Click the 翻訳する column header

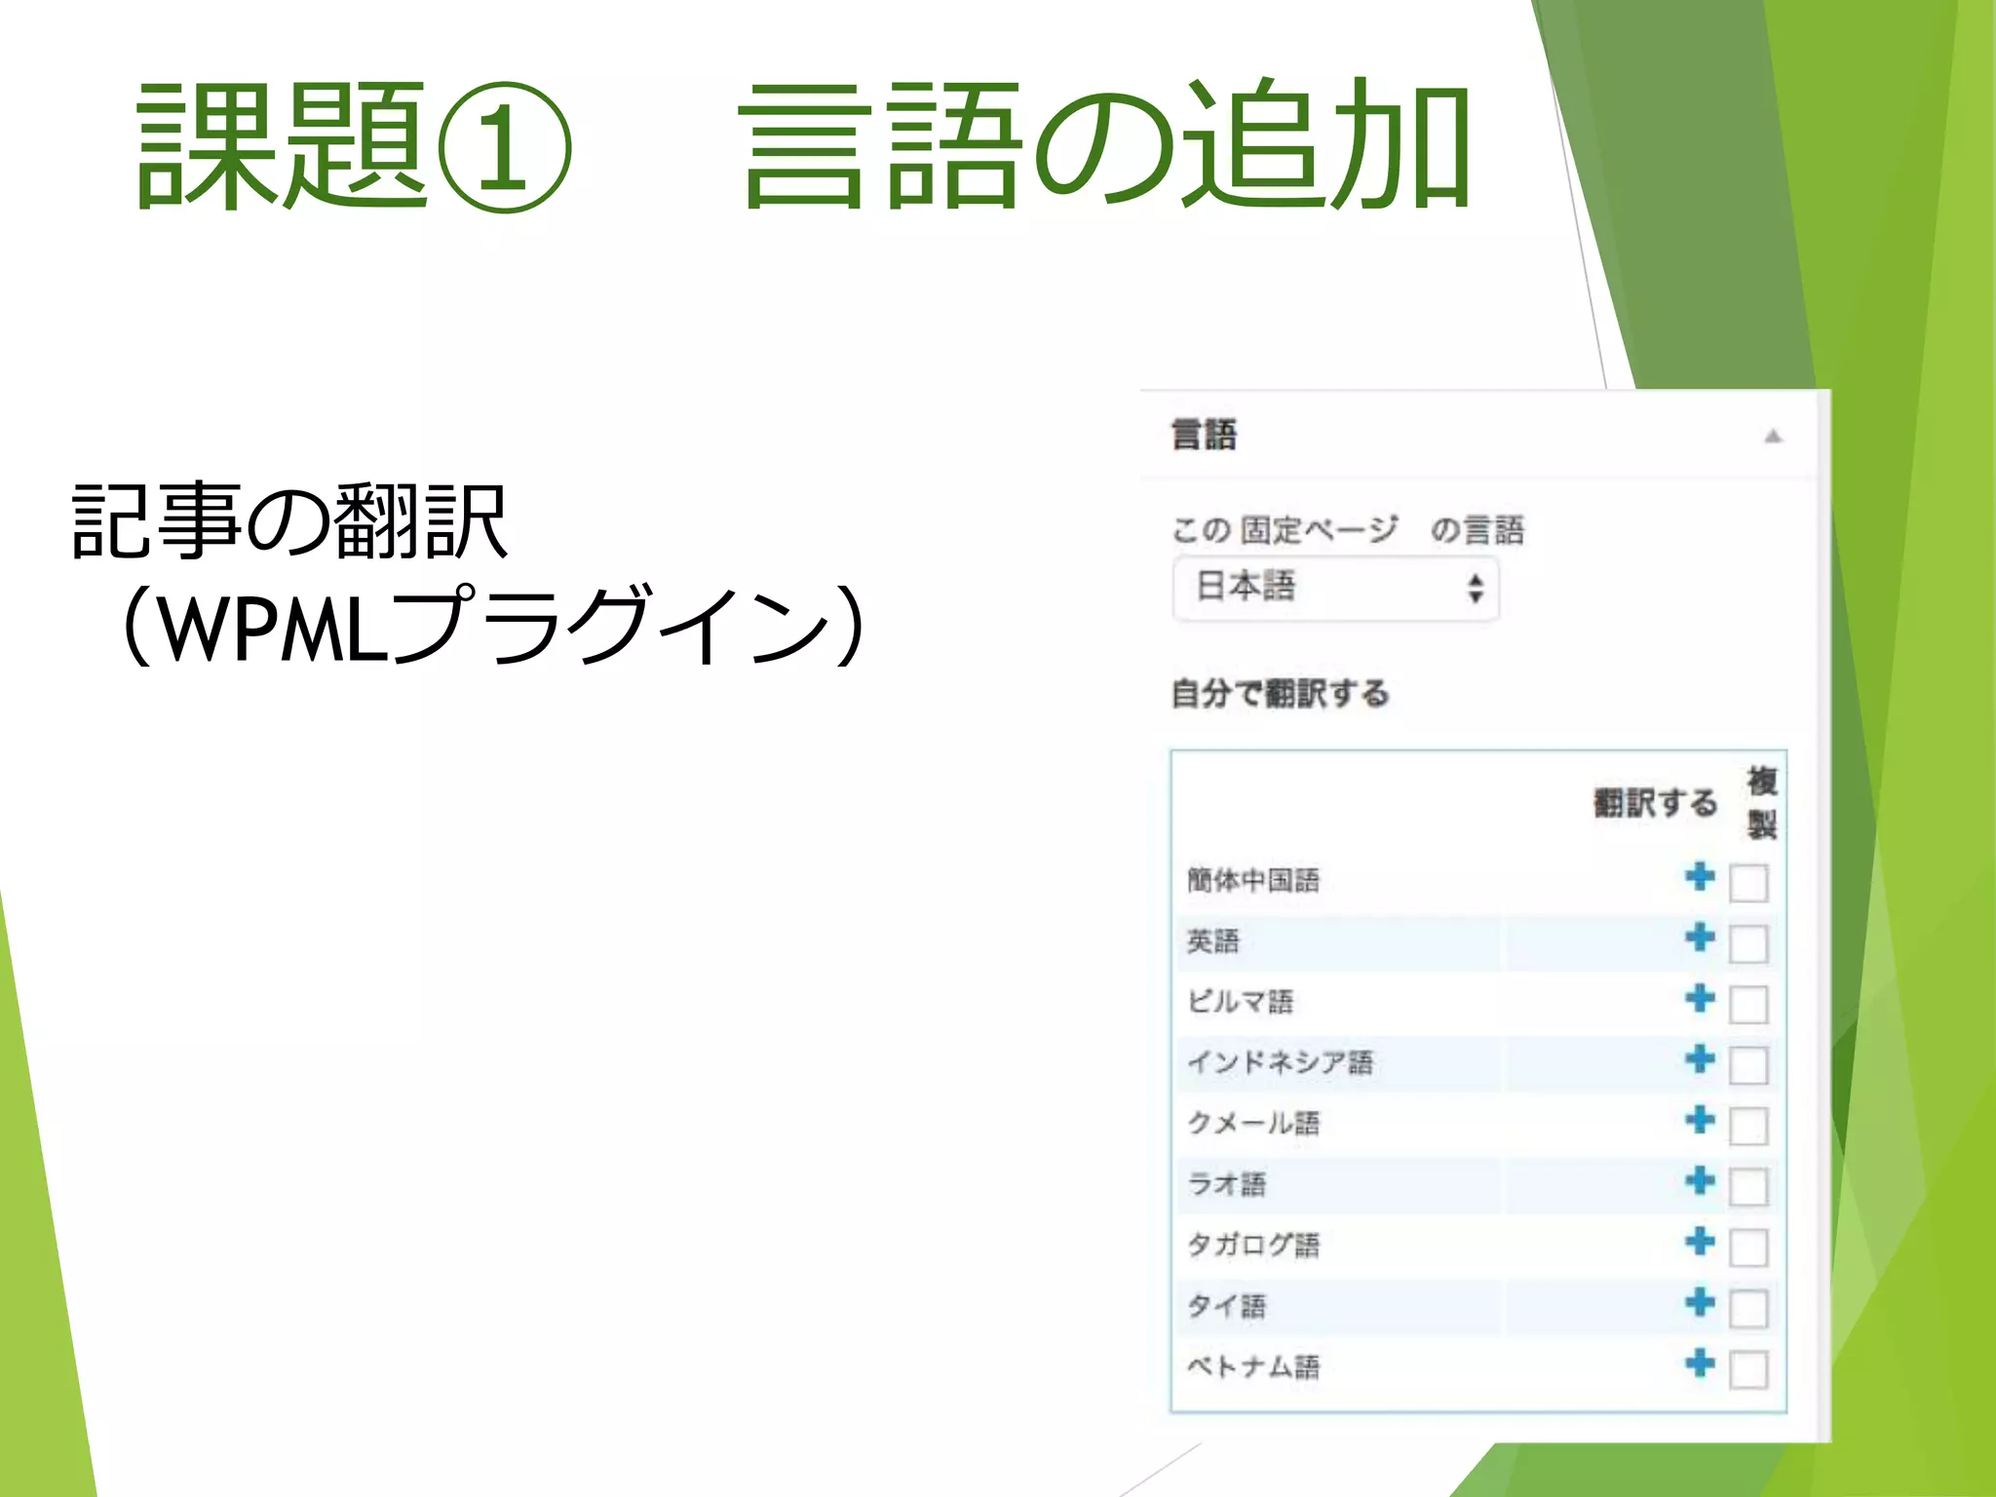pyautogui.click(x=1655, y=803)
